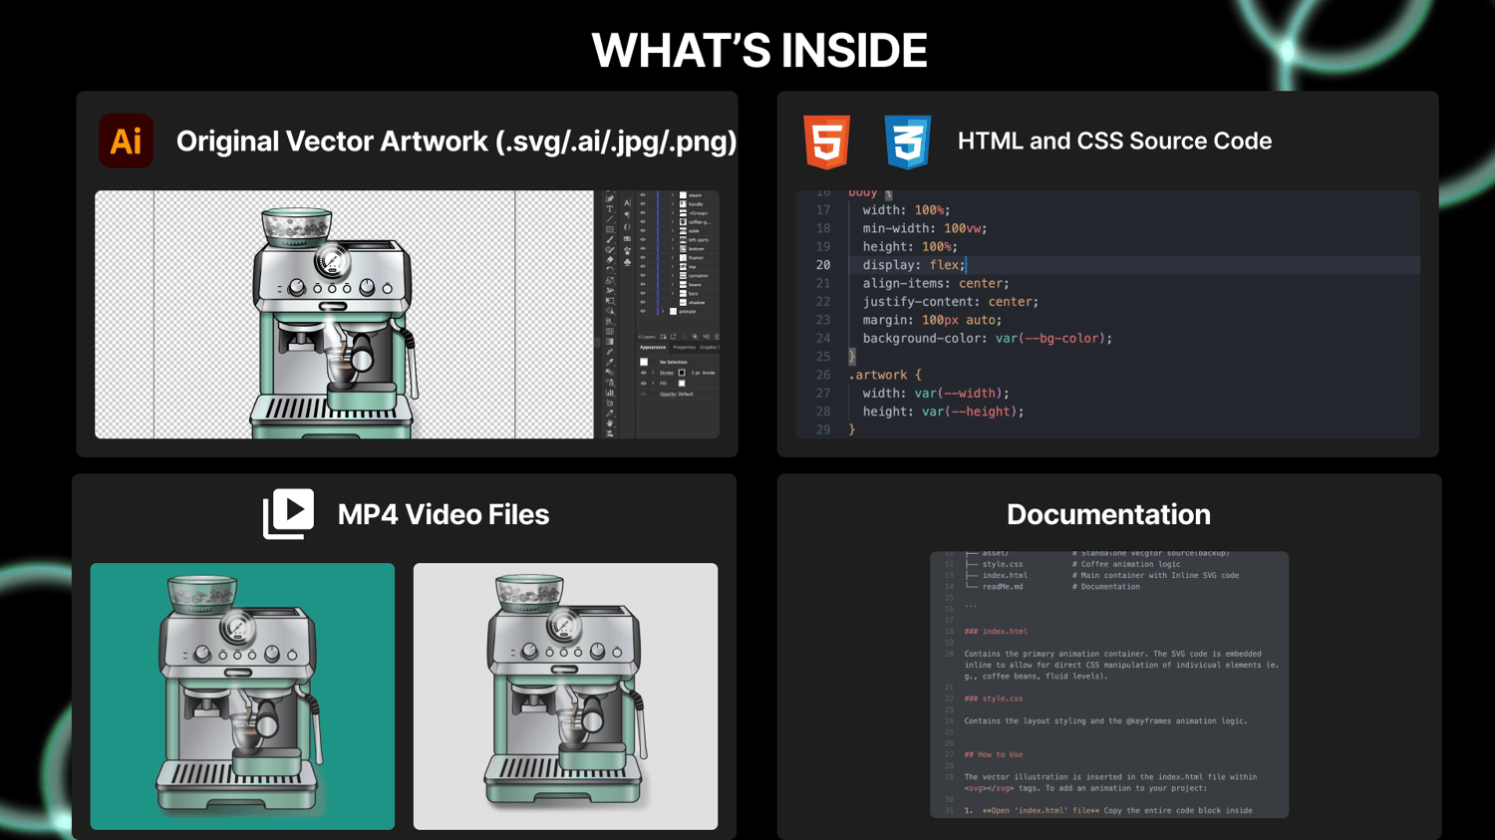Select the Type tool in Illustrator toolbar
1495x840 pixels.
610,208
